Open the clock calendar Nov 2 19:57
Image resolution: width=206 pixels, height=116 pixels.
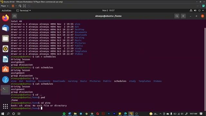click(108, 11)
